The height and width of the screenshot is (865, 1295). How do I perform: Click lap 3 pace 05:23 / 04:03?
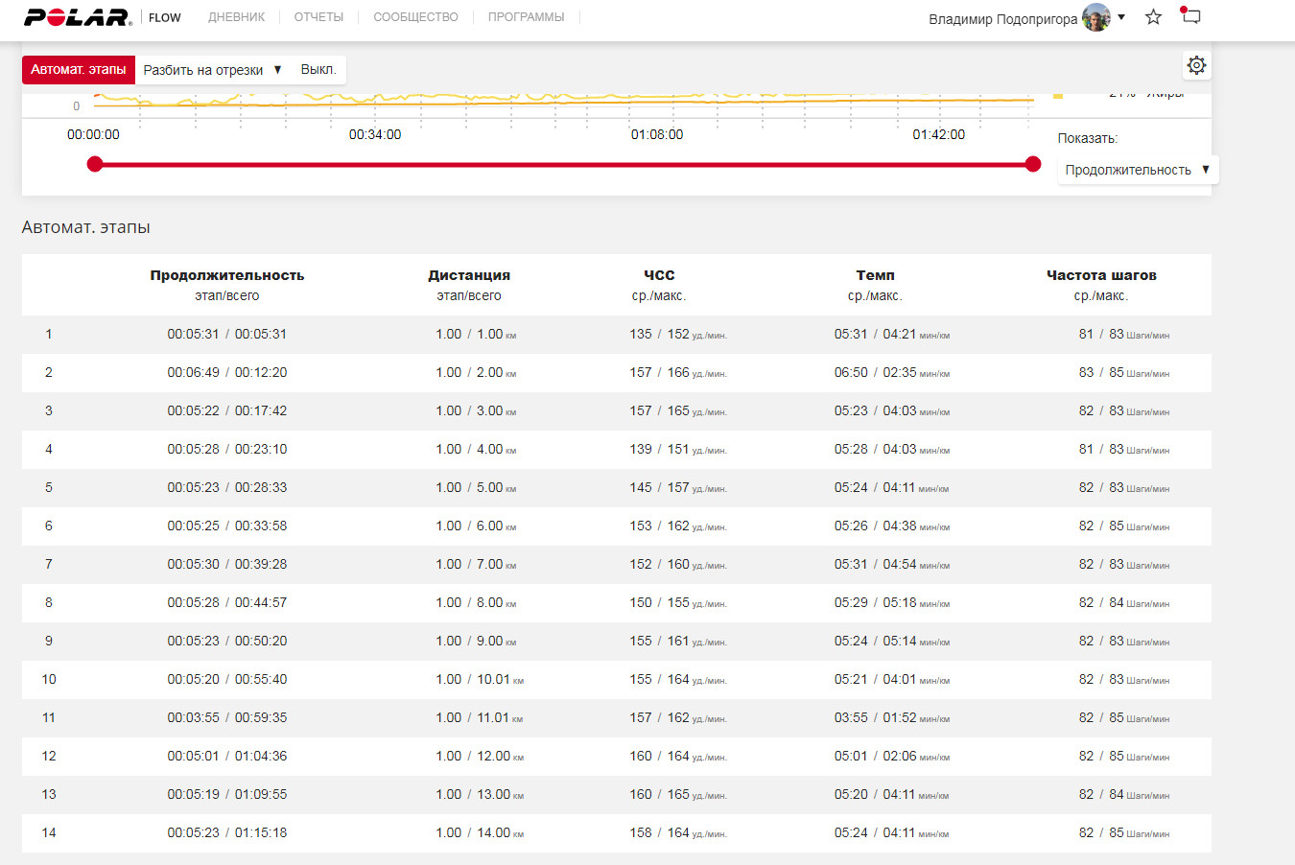[891, 410]
